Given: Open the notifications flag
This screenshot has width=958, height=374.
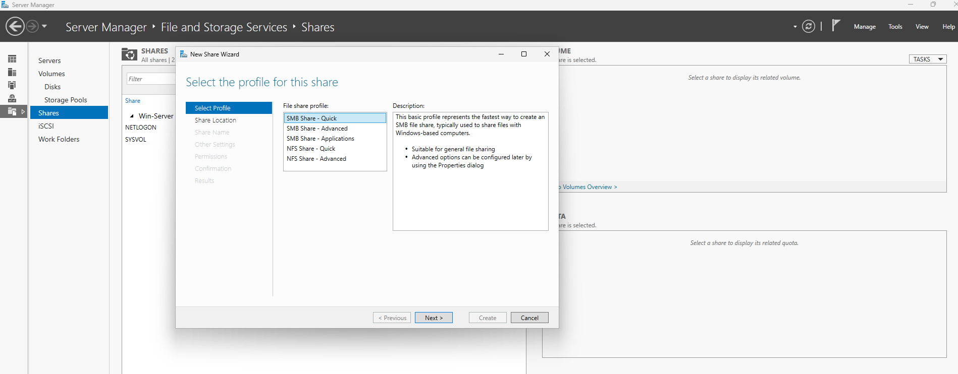Looking at the screenshot, I should [x=836, y=25].
